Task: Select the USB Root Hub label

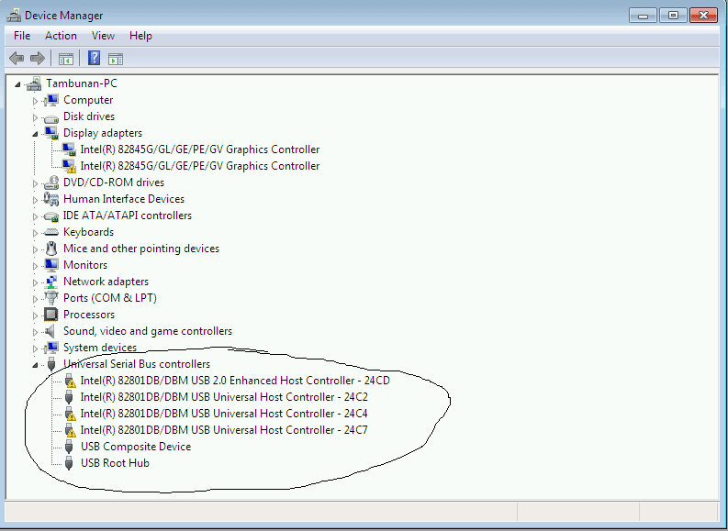Action: tap(115, 463)
